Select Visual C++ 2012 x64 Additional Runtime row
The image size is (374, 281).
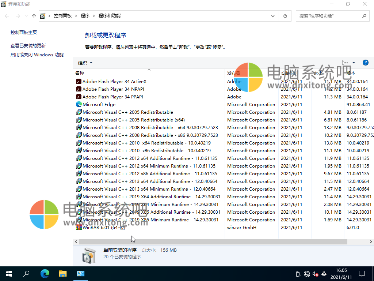pyautogui.click(x=224, y=158)
